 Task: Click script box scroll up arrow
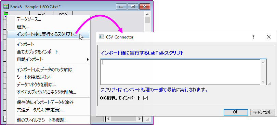263,62
